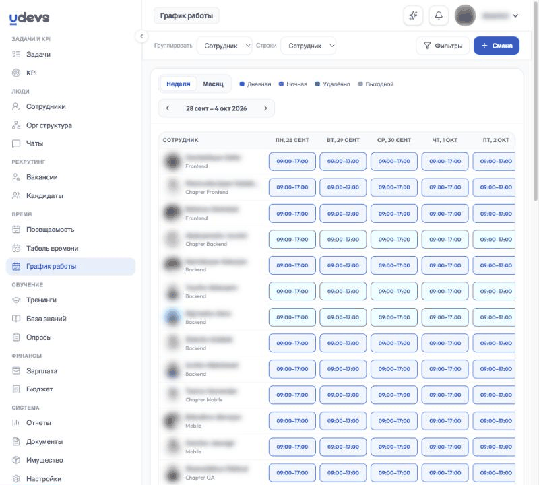
Task: Open the Строки dropdown
Action: tap(309, 46)
